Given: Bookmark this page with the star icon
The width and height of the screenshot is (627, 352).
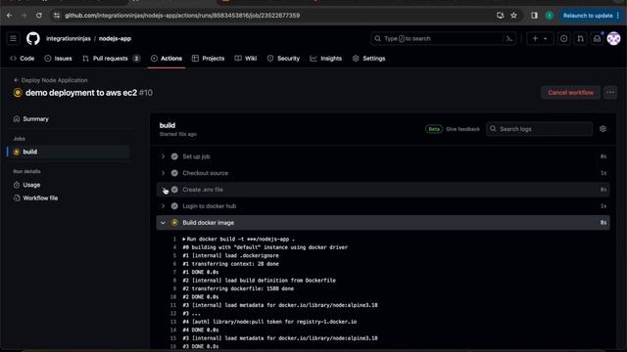Looking at the screenshot, I should pyautogui.click(x=513, y=16).
